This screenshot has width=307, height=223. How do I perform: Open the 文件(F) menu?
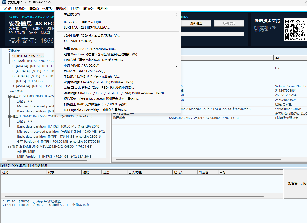(7, 9)
